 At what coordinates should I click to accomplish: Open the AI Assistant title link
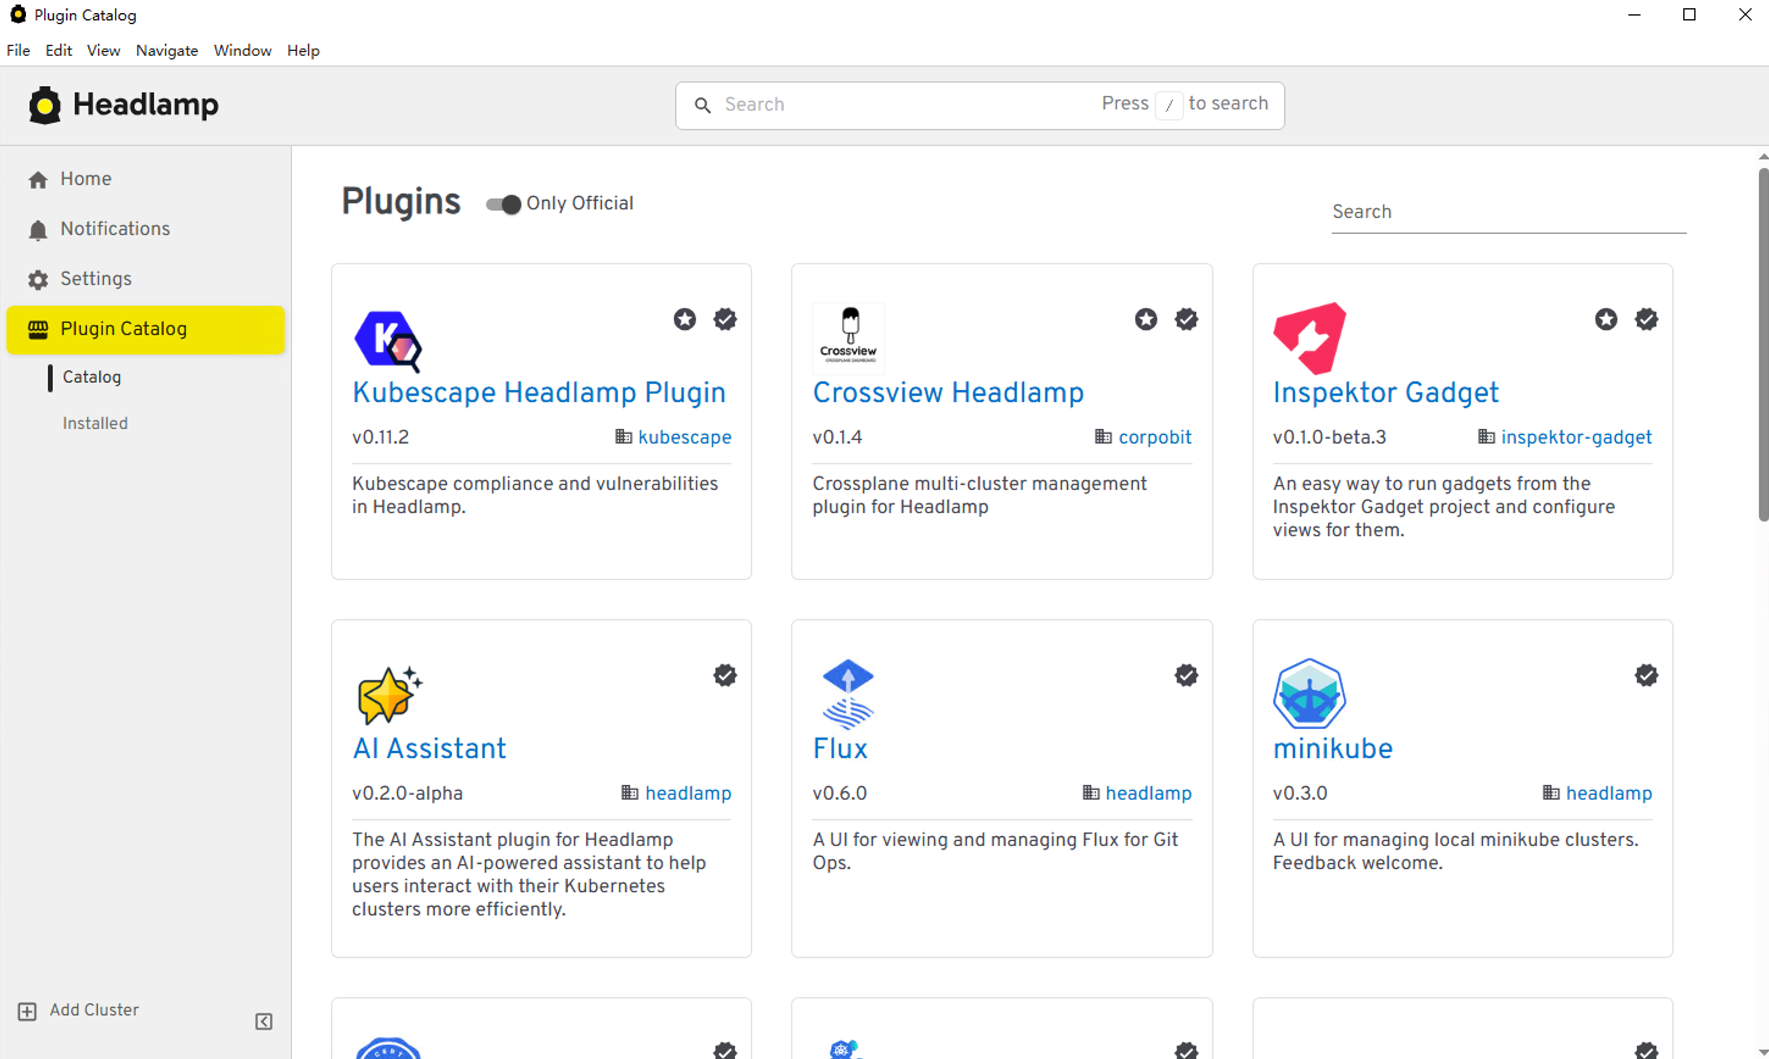click(429, 748)
